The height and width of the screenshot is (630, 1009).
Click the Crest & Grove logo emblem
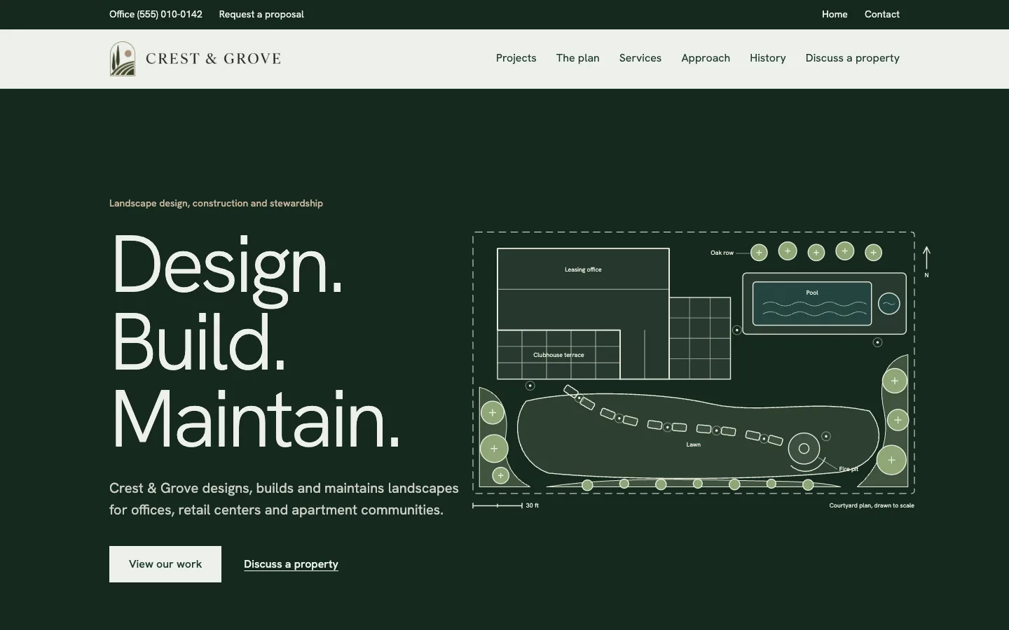pyautogui.click(x=123, y=59)
